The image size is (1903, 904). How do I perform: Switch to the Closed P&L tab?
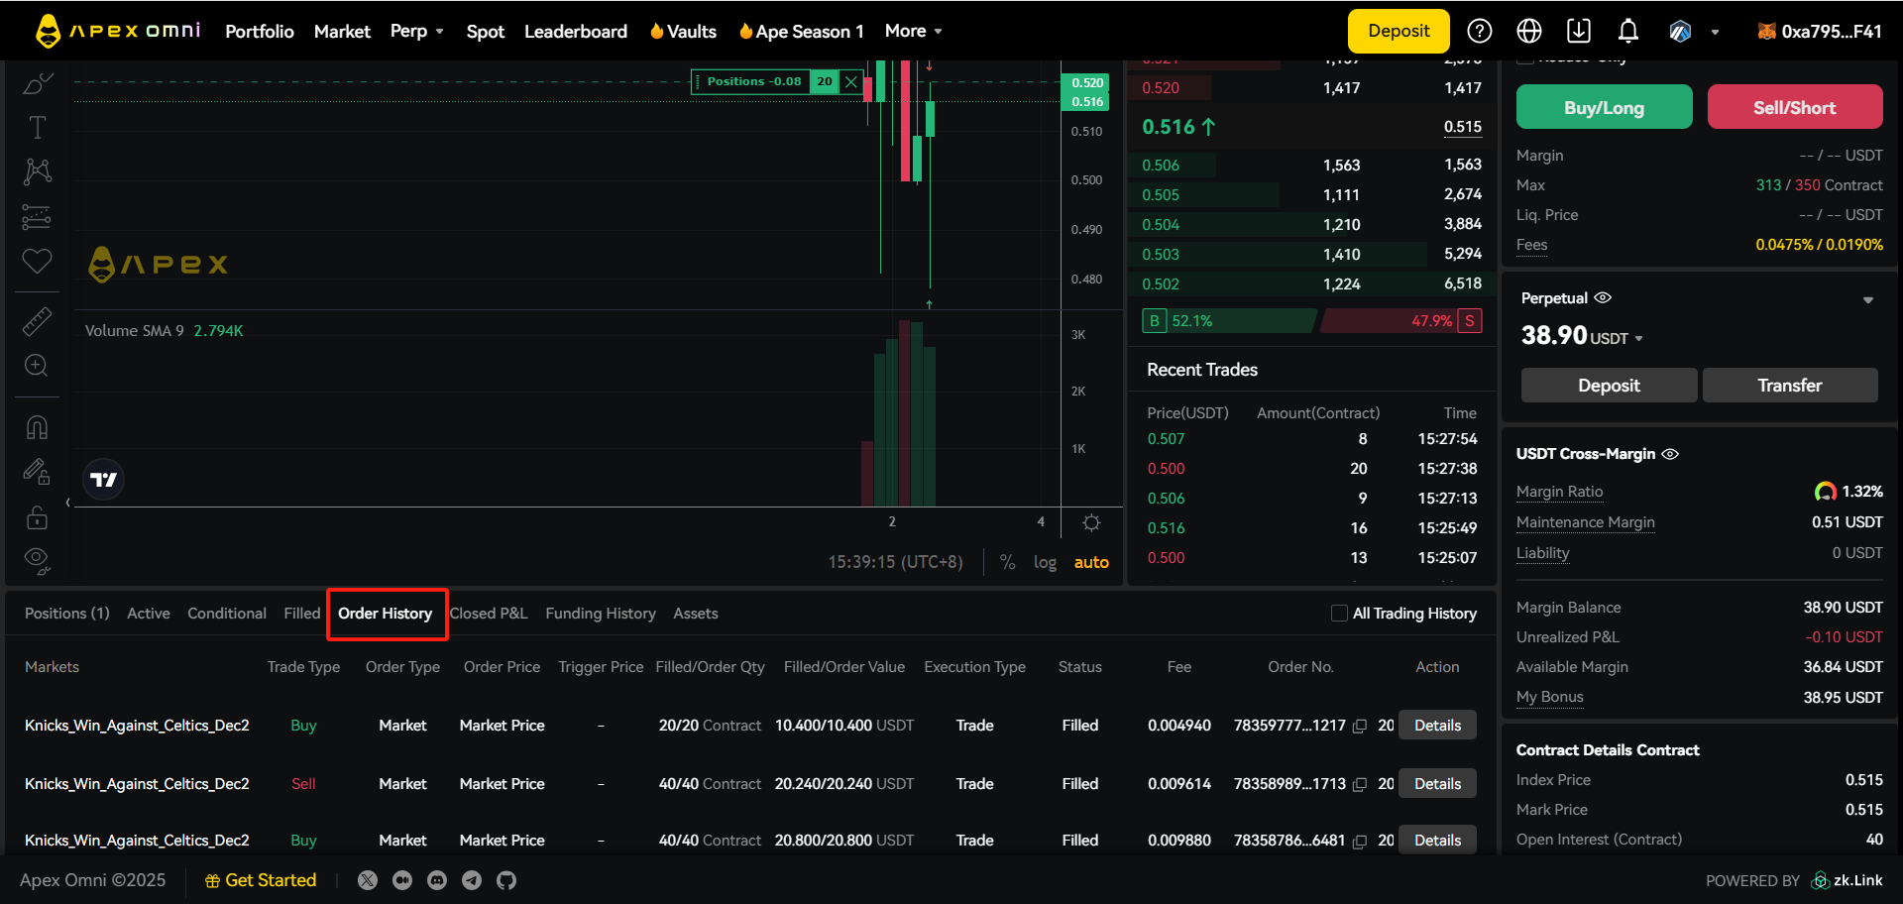tap(489, 614)
